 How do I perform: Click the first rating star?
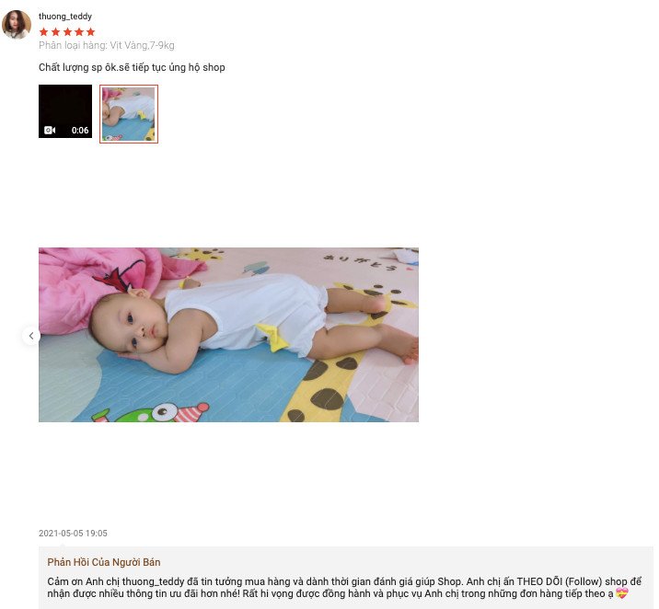(43, 32)
